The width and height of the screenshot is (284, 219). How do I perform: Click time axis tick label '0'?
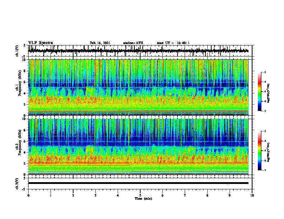click(28, 195)
